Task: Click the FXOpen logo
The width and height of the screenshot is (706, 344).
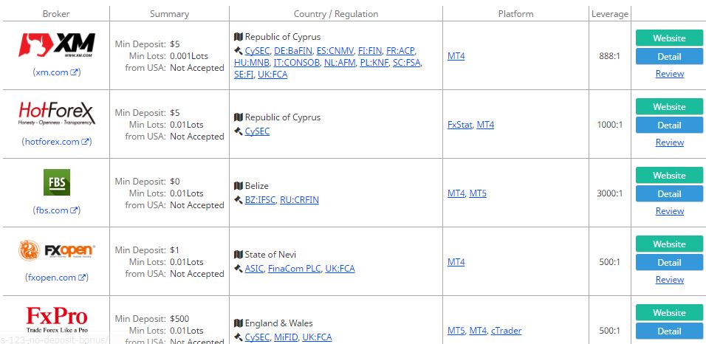Action: click(x=57, y=250)
